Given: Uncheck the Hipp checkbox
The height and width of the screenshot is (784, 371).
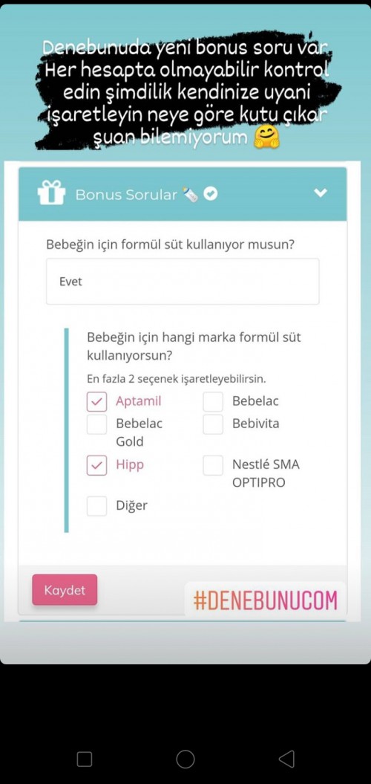Looking at the screenshot, I should point(97,465).
